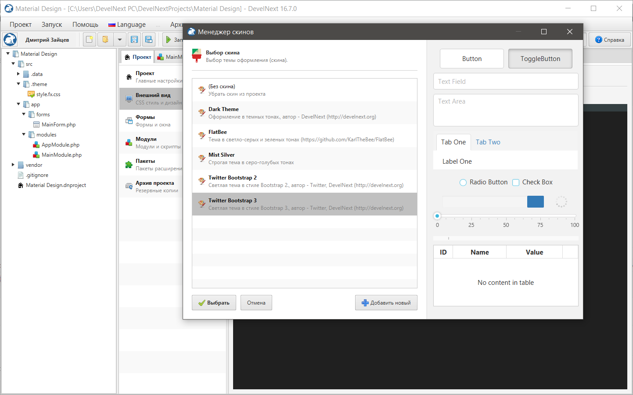Toggle the ToggleButton in the preview
Image resolution: width=633 pixels, height=395 pixels.
(x=540, y=59)
